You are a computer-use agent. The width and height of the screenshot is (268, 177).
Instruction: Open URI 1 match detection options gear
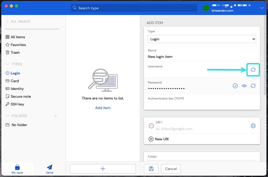point(253,126)
